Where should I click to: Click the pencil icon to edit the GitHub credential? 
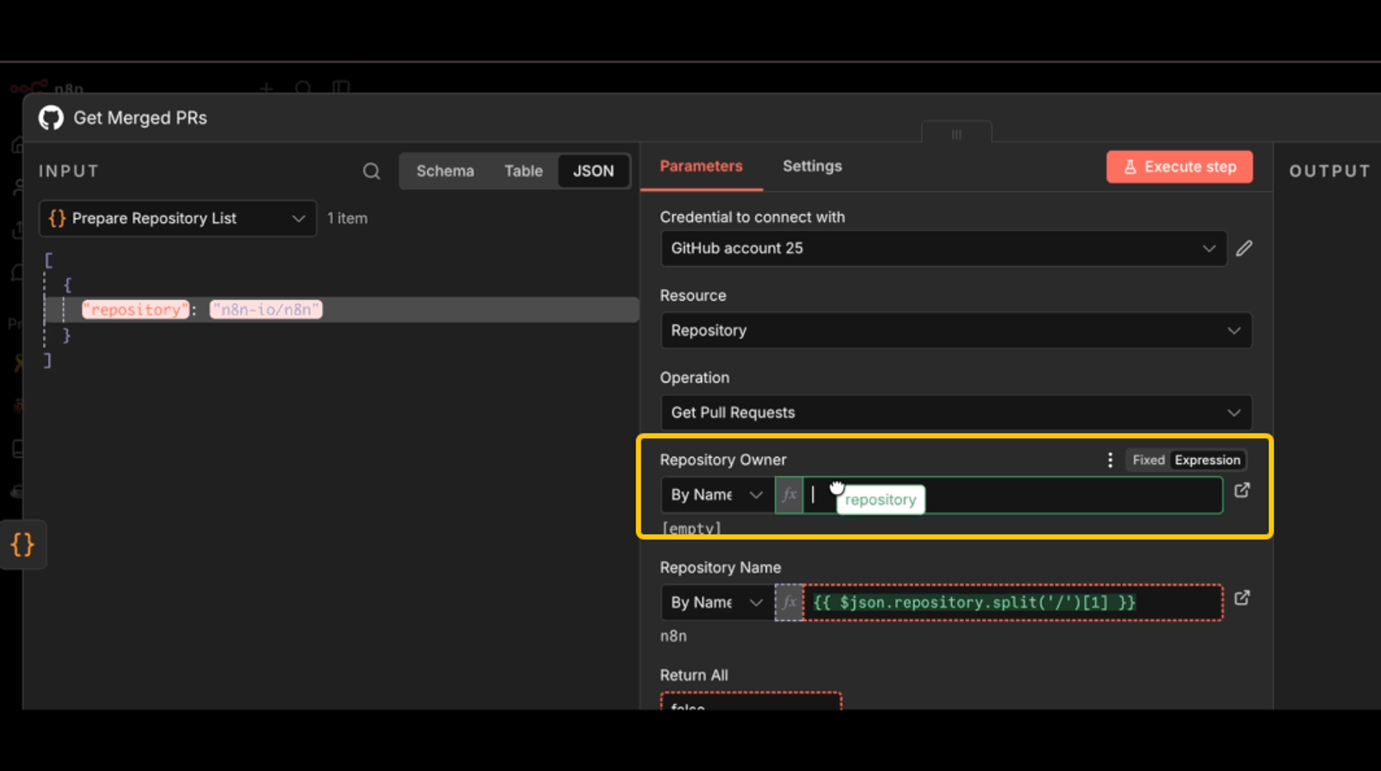[x=1244, y=248]
